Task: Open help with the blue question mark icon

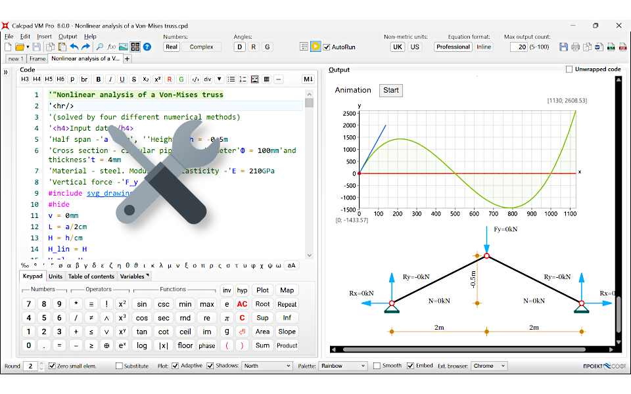Action: [147, 47]
